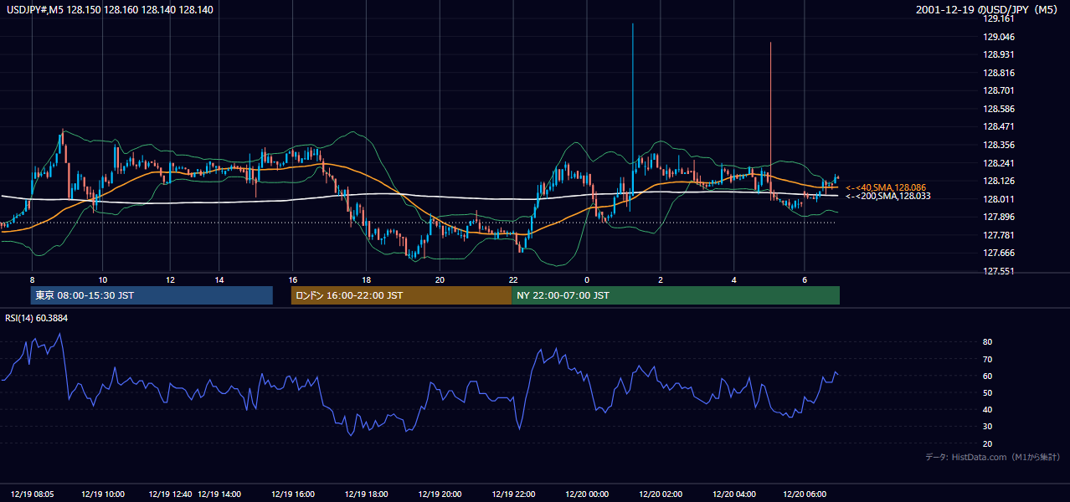Screen dimensions: 1070x502
Task: Click the time label 12/20 00:00
Action: click(587, 494)
